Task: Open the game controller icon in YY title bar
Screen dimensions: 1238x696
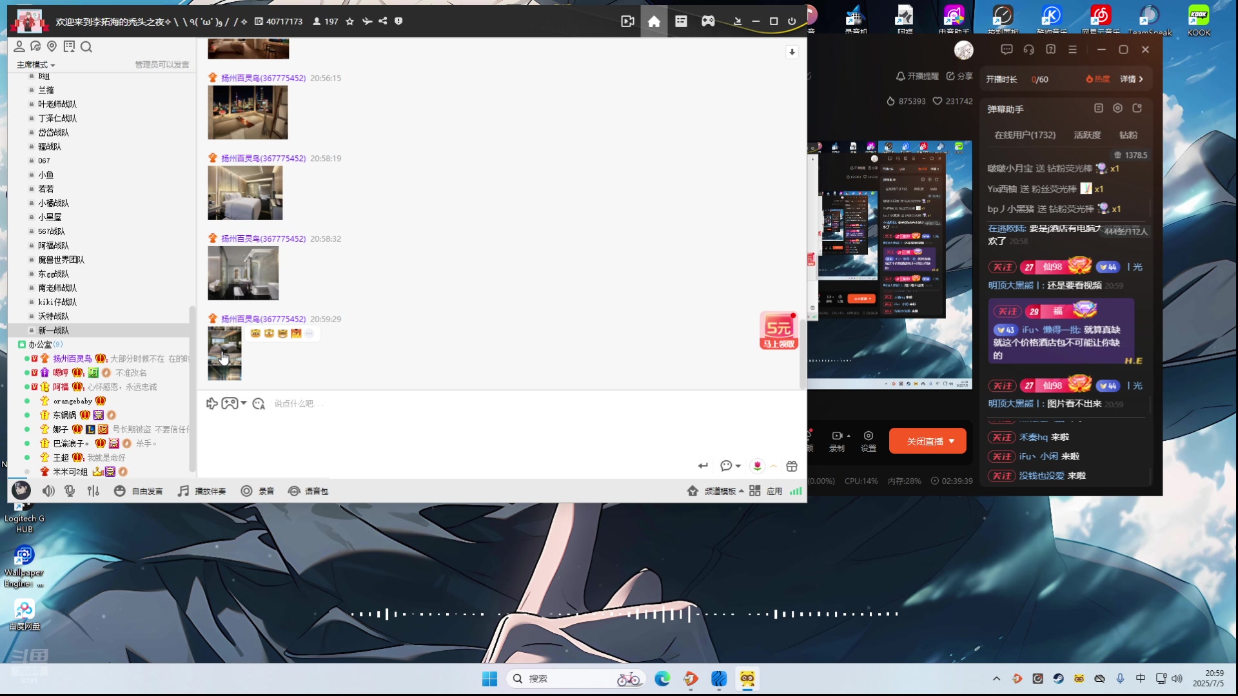Action: (708, 21)
